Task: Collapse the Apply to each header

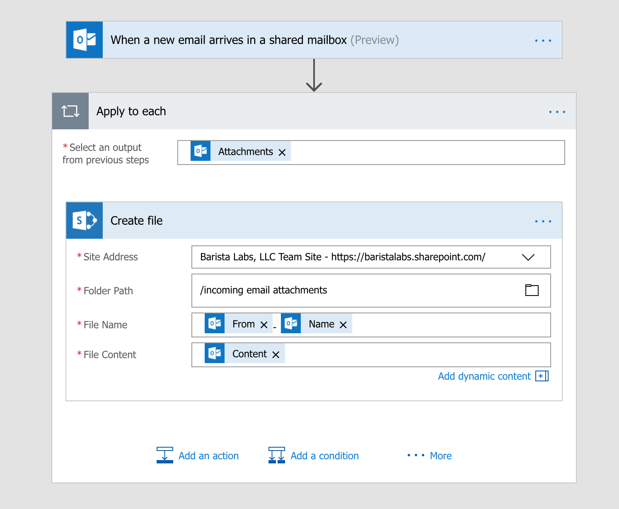Action: tap(314, 111)
